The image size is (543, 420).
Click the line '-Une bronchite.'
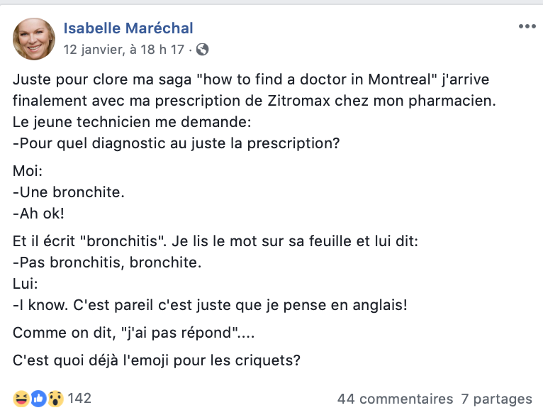(69, 192)
